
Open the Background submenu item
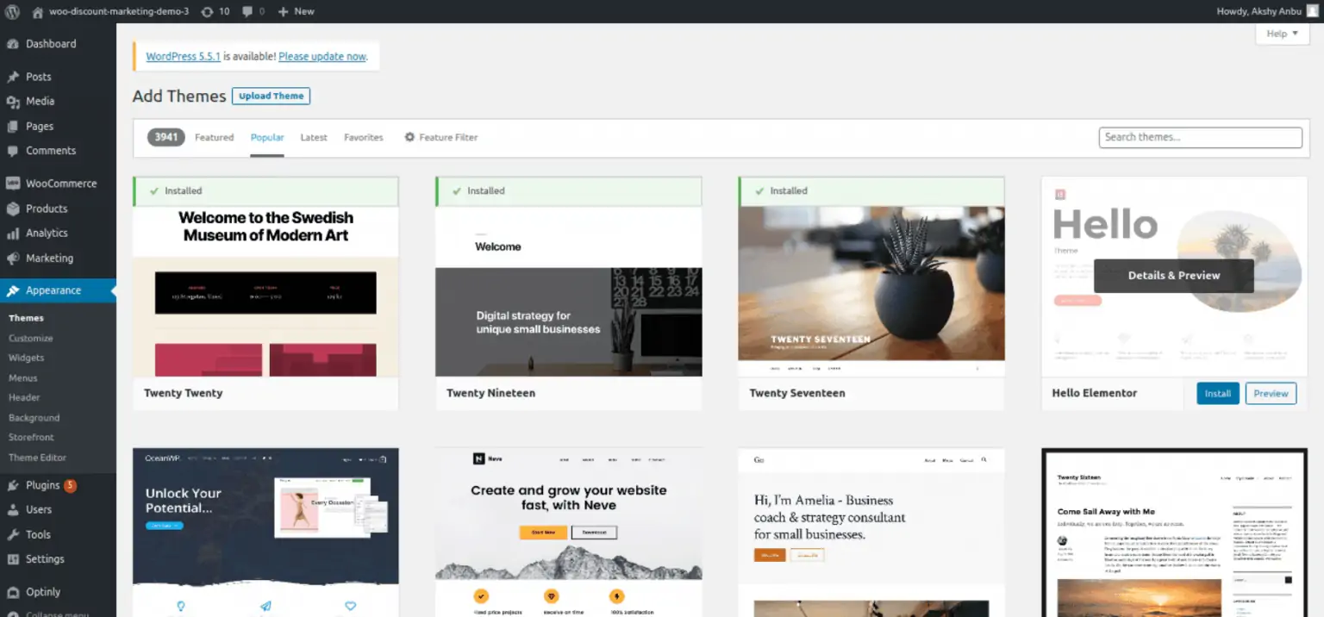(34, 418)
